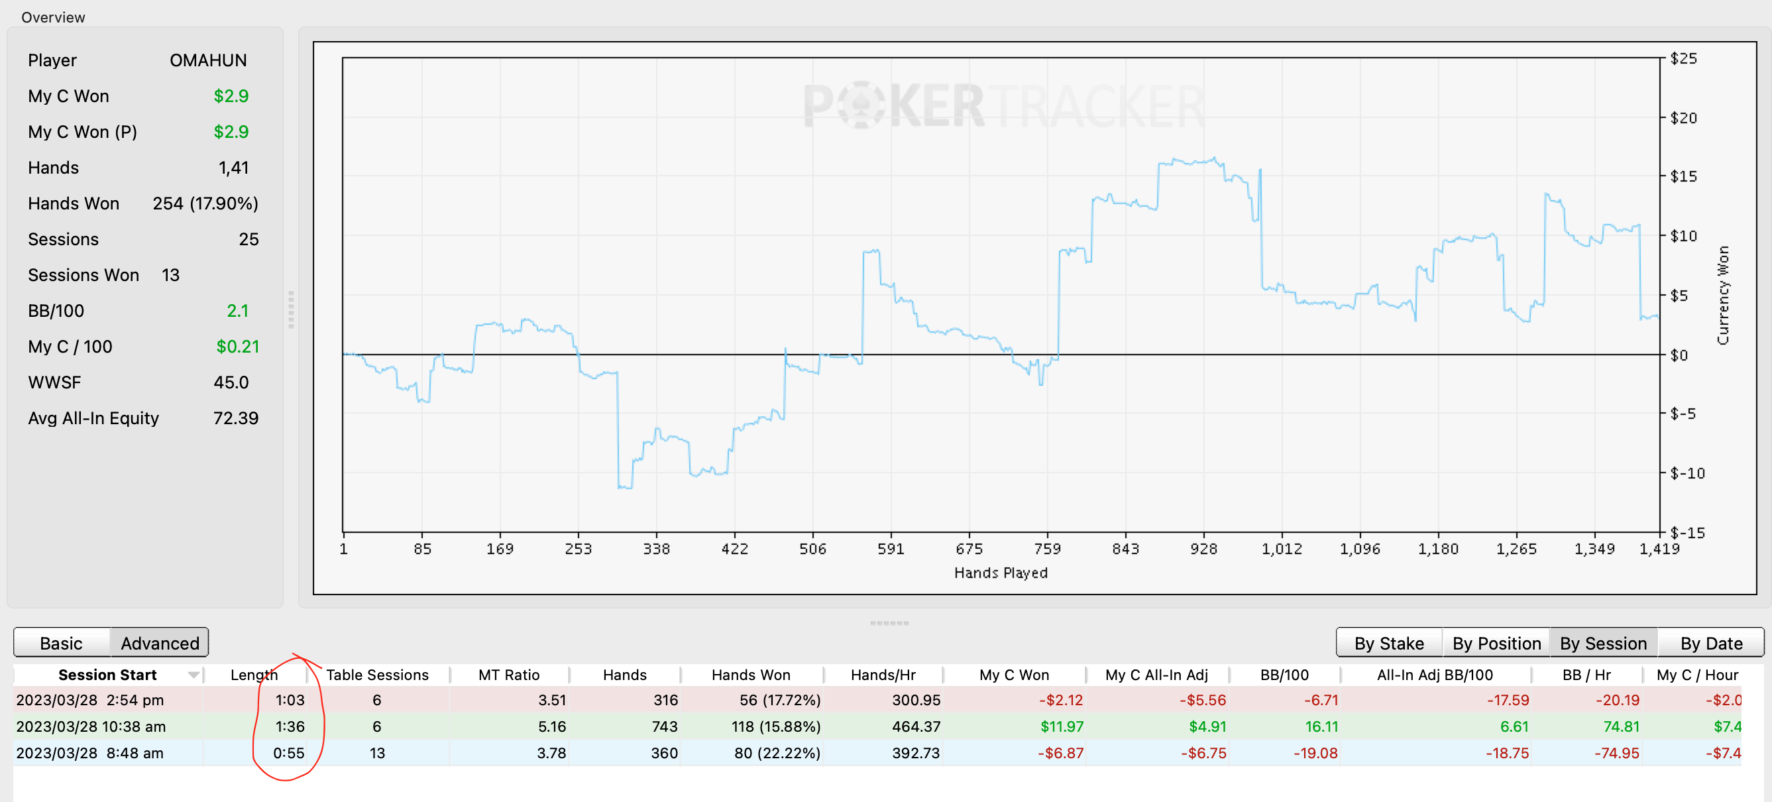Sort by My C Won column header
The height and width of the screenshot is (802, 1772).
click(x=1014, y=674)
